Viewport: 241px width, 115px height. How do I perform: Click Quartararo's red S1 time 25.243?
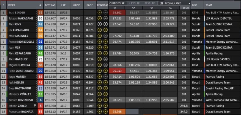(117, 71)
